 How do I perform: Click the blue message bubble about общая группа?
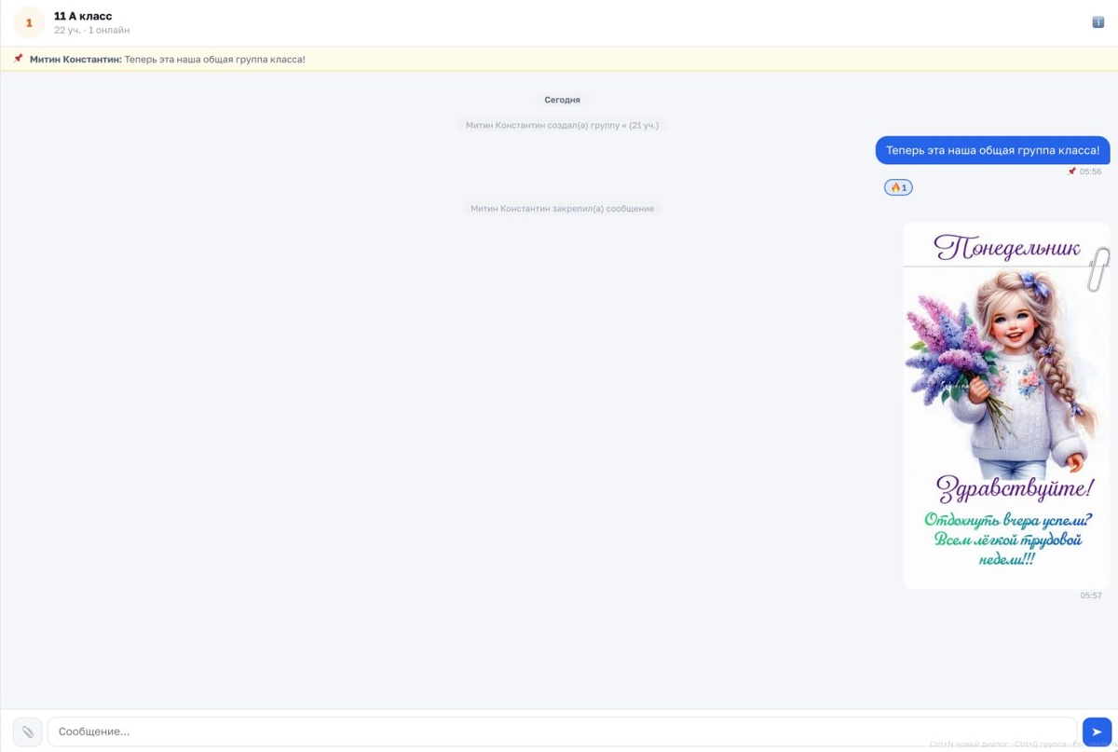pyautogui.click(x=992, y=150)
